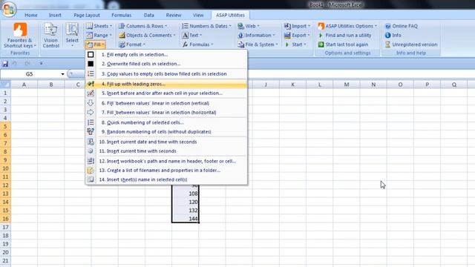Expand the Start dropdown

point(295,44)
